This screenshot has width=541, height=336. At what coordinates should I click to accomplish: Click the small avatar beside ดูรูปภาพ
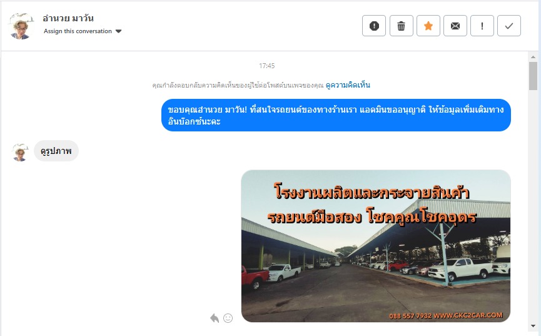tap(20, 152)
